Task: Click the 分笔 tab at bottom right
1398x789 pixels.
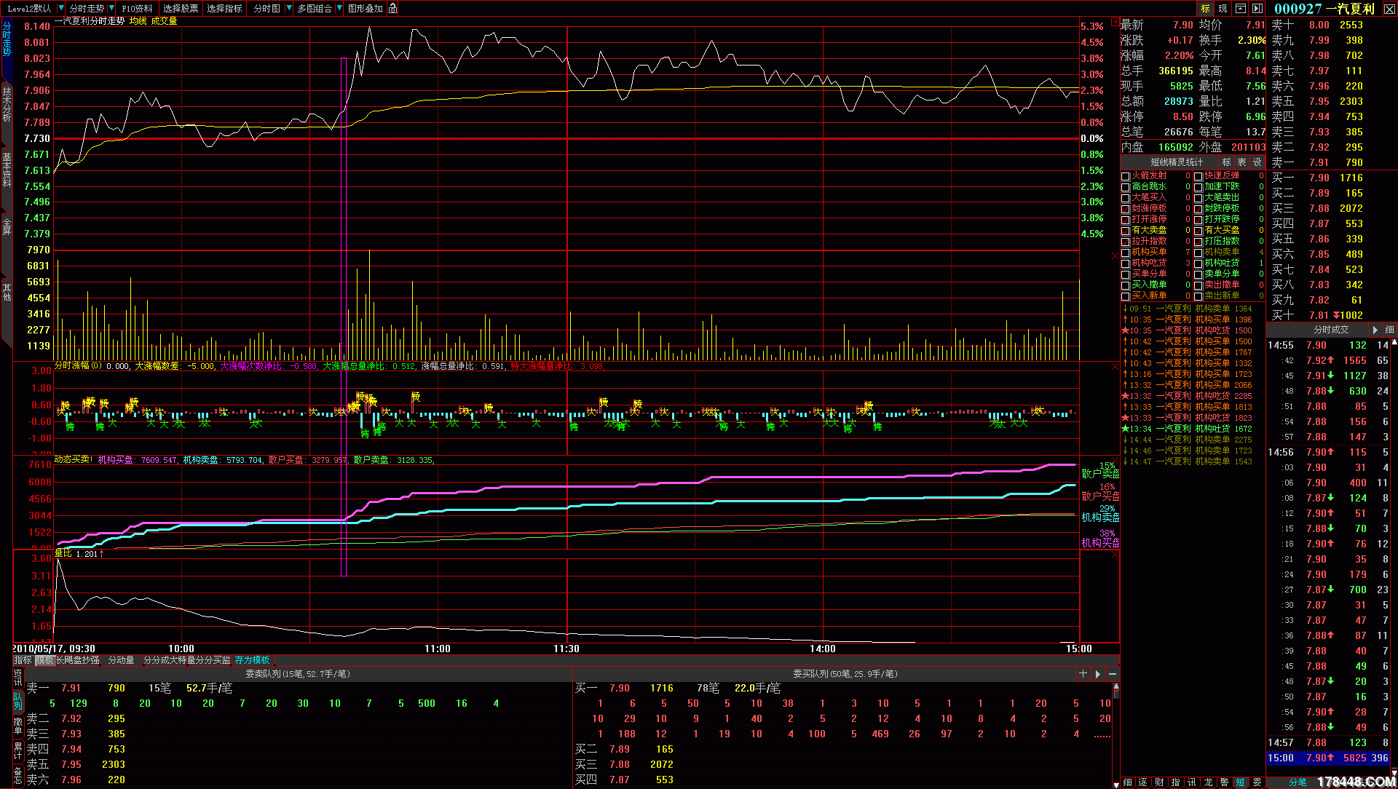Action: tap(1298, 782)
